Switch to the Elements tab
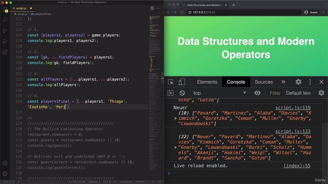Image resolution: width=328 pixels, height=184 pixels. click(207, 82)
